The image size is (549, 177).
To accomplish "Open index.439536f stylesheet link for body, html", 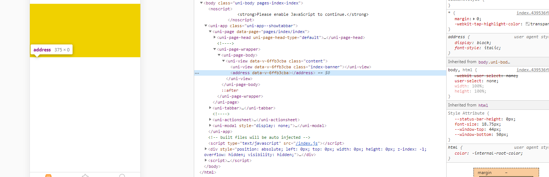I will 533,70.
